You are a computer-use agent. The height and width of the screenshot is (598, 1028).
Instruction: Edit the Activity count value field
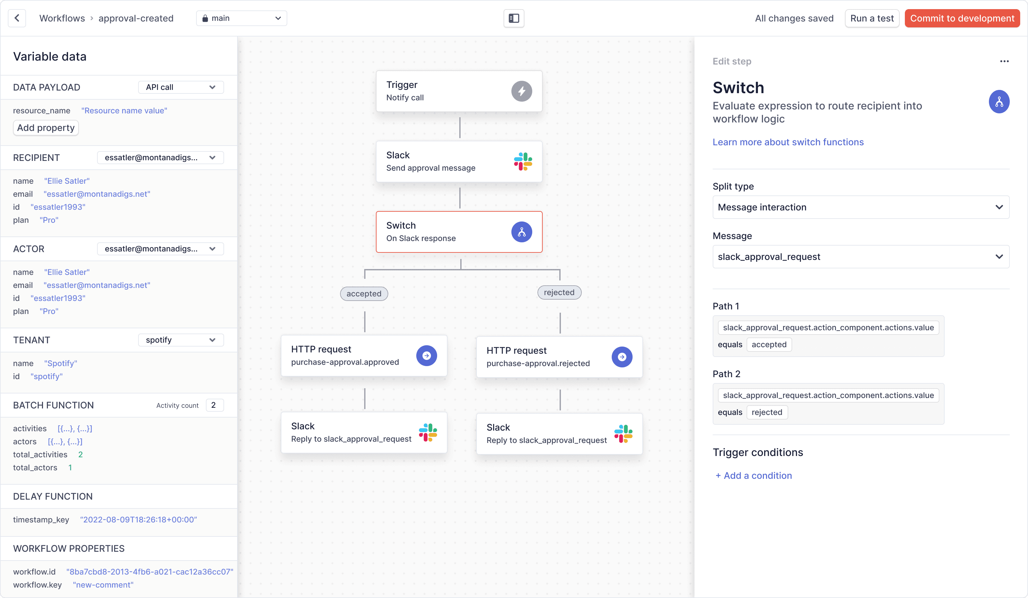coord(214,405)
